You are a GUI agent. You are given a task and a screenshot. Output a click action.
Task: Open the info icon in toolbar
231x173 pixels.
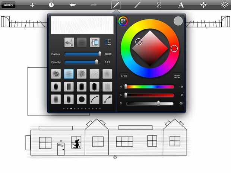[51, 5]
